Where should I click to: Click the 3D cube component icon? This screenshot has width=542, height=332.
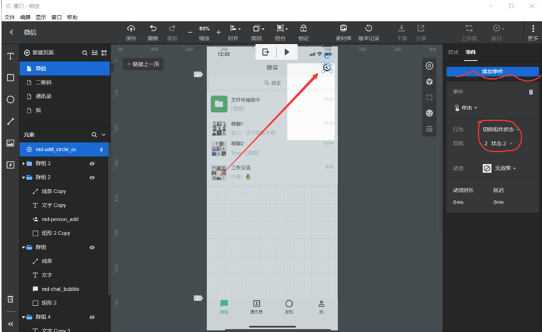coord(429,82)
